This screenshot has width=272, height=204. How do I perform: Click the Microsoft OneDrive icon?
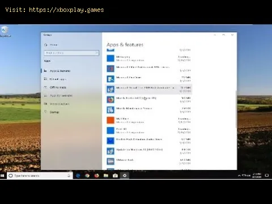coord(110,79)
